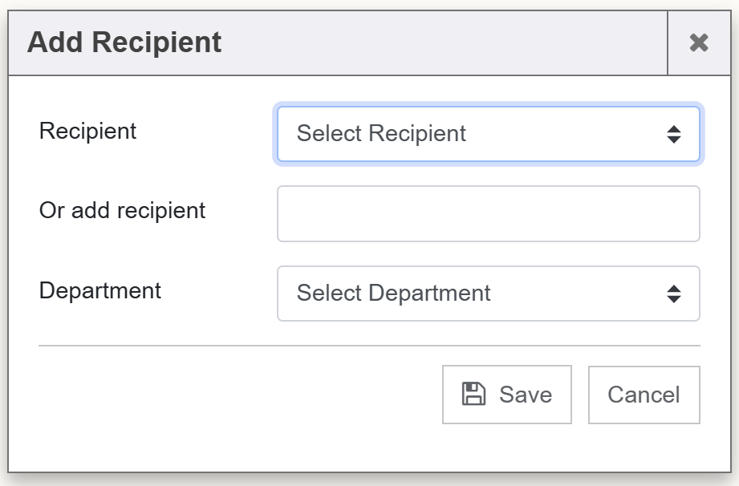The image size is (739, 486).
Task: Click the Recipient dropdown's up-down arrows
Action: 673,134
